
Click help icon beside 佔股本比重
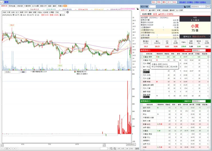pos(157,35)
